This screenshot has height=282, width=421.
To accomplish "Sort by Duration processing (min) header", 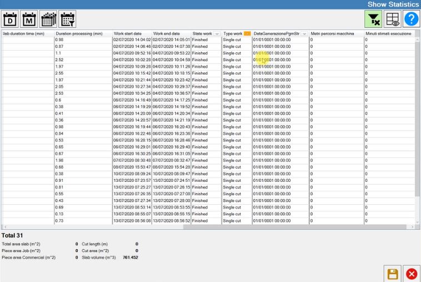I will tap(79, 33).
